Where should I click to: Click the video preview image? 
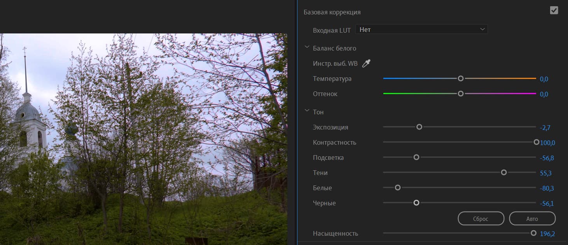143,139
